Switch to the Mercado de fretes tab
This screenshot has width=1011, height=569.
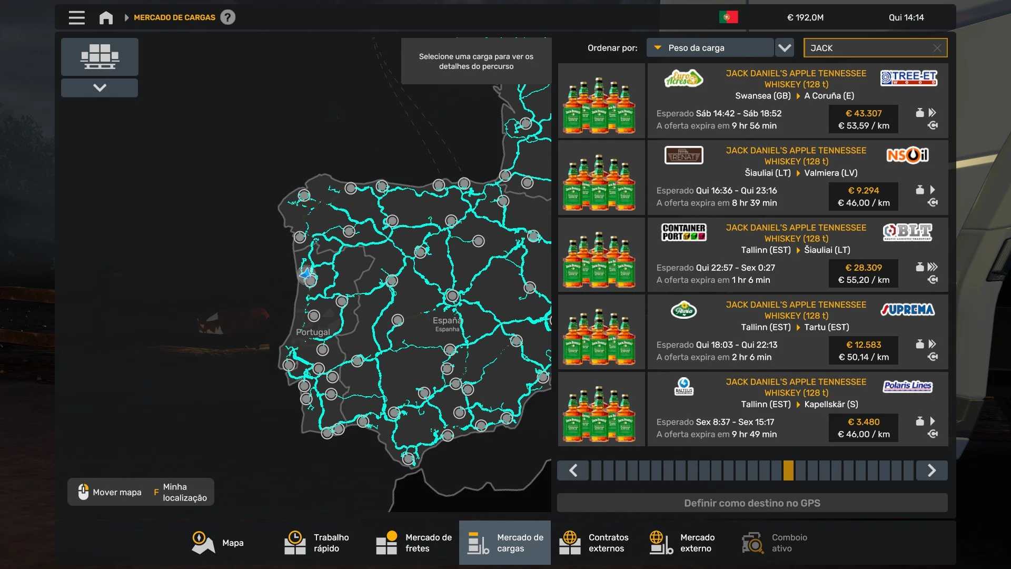point(414,543)
